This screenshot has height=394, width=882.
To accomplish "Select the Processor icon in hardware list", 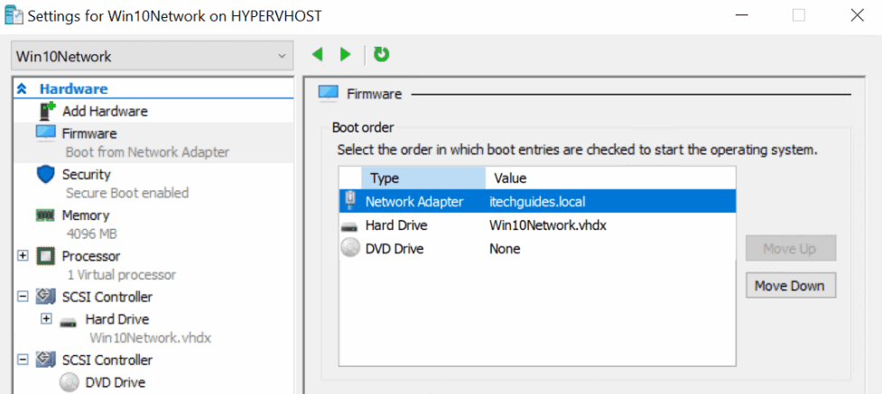I will 45,256.
